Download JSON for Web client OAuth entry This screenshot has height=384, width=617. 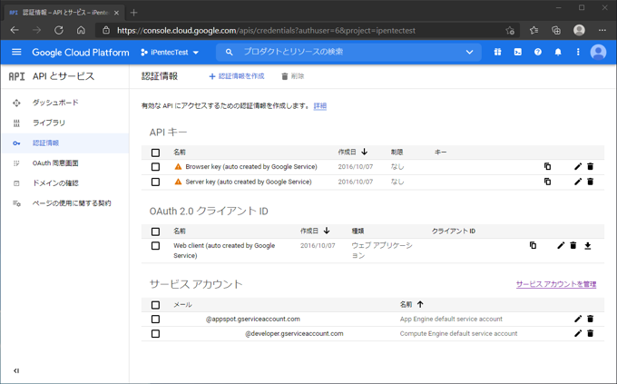pos(587,246)
